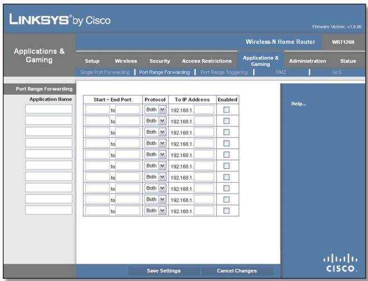The image size is (368, 281).
Task: Focus the second Application Name field
Action: pos(49,120)
